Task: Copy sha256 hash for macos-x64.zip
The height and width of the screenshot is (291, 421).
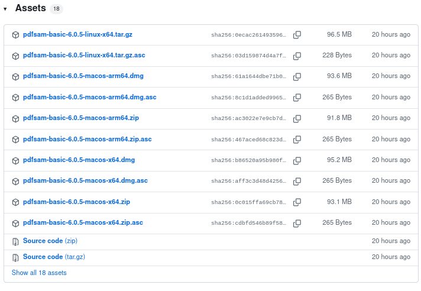Action: [297, 202]
